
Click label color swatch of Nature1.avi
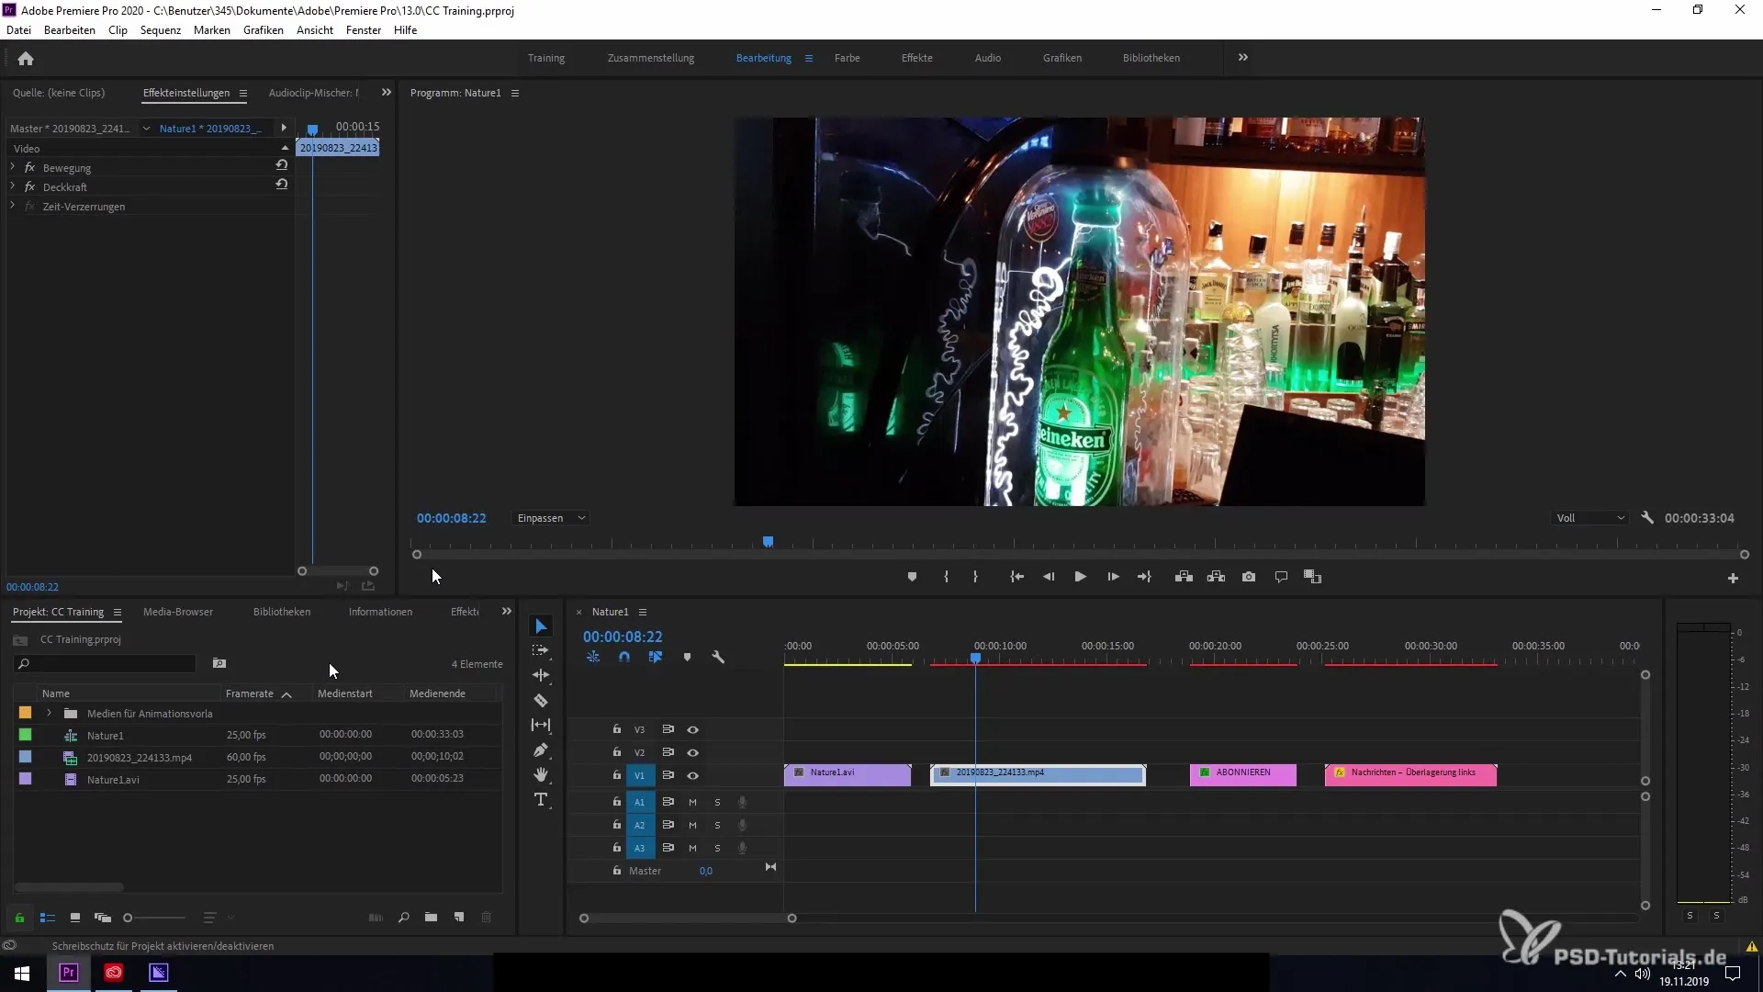coord(25,779)
